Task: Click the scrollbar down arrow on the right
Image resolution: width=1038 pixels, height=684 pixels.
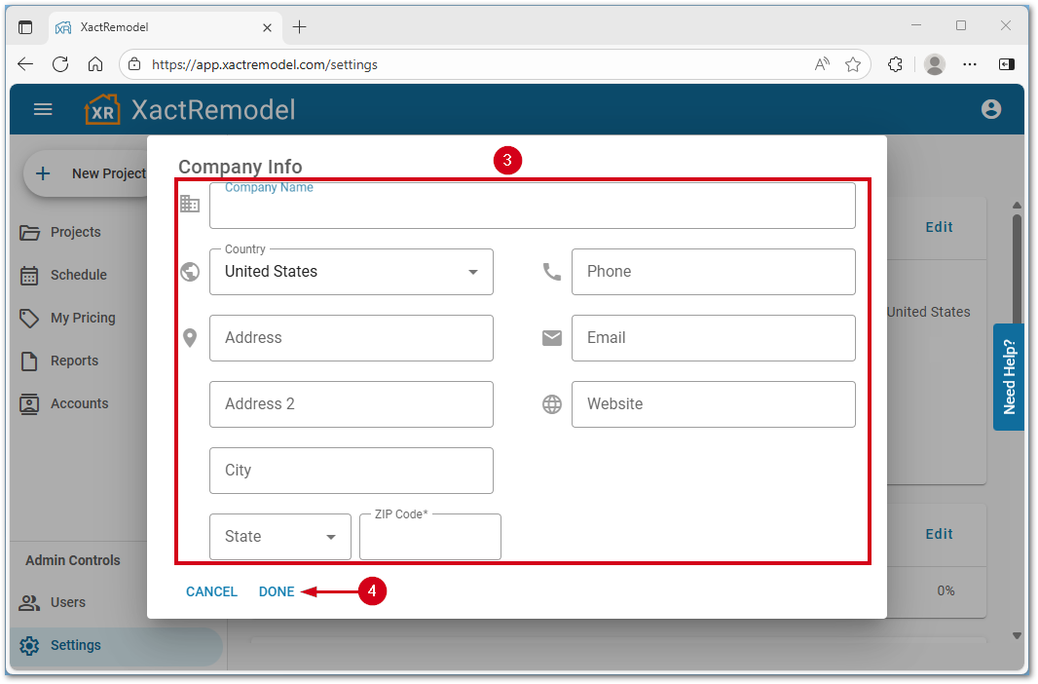Action: 1018,635
